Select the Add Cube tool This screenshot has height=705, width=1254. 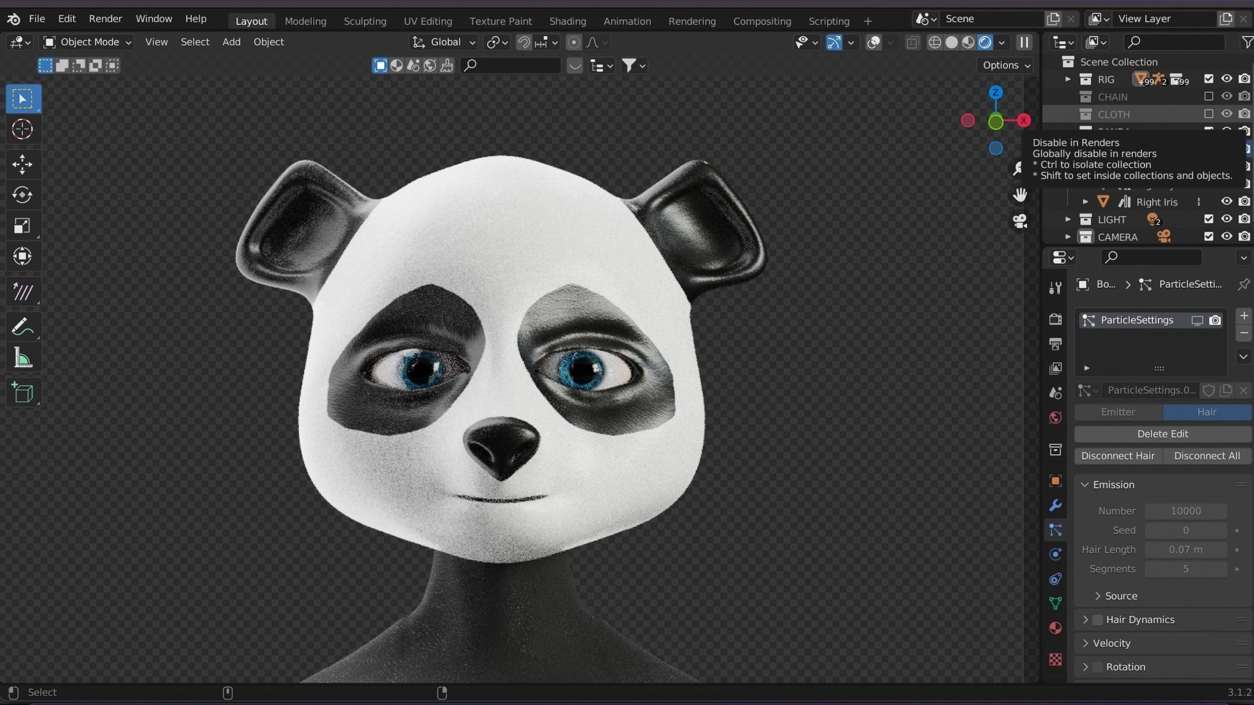23,393
